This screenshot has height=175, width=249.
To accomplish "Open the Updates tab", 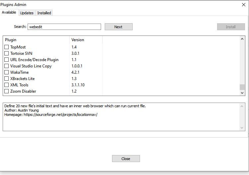I will (27, 13).
